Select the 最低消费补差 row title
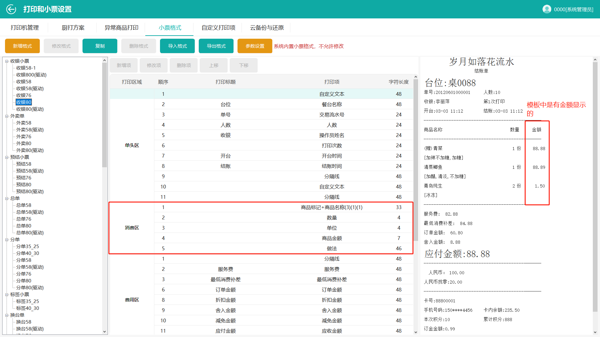Viewport: 600px width, 337px height. (225, 280)
